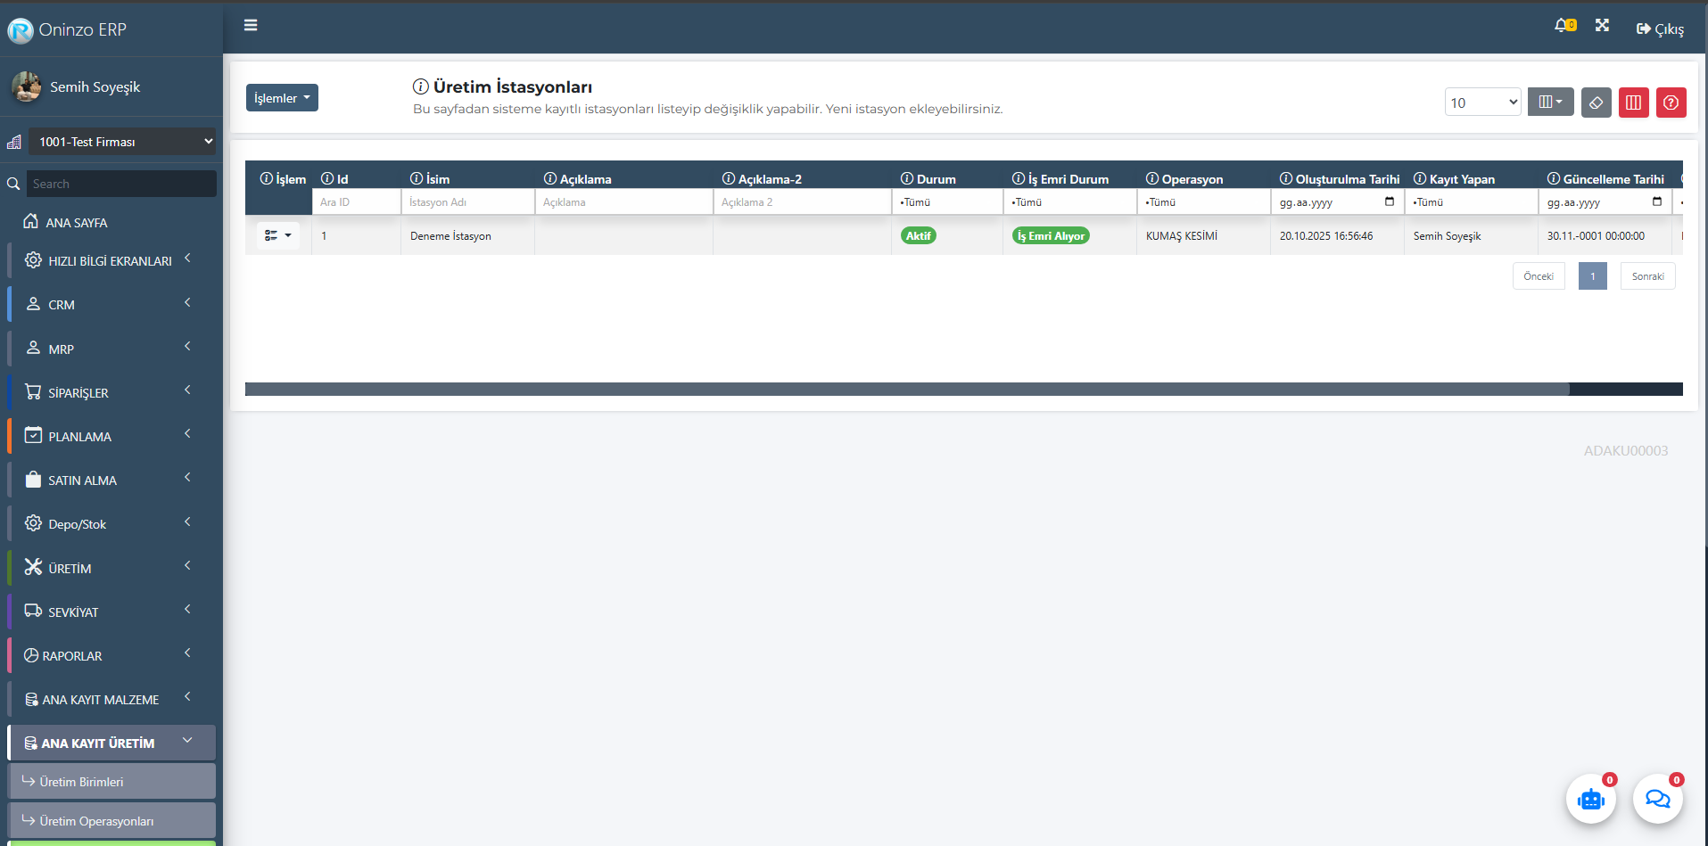Click the eraser clear-filters icon button
This screenshot has width=1708, height=846.
point(1596,103)
